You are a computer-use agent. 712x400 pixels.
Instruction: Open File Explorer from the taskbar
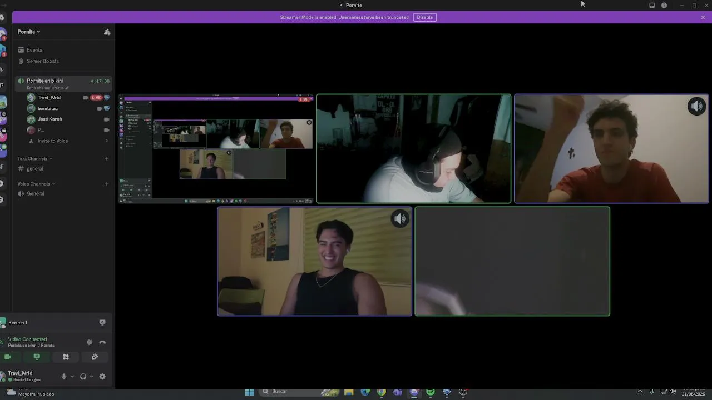tap(349, 392)
